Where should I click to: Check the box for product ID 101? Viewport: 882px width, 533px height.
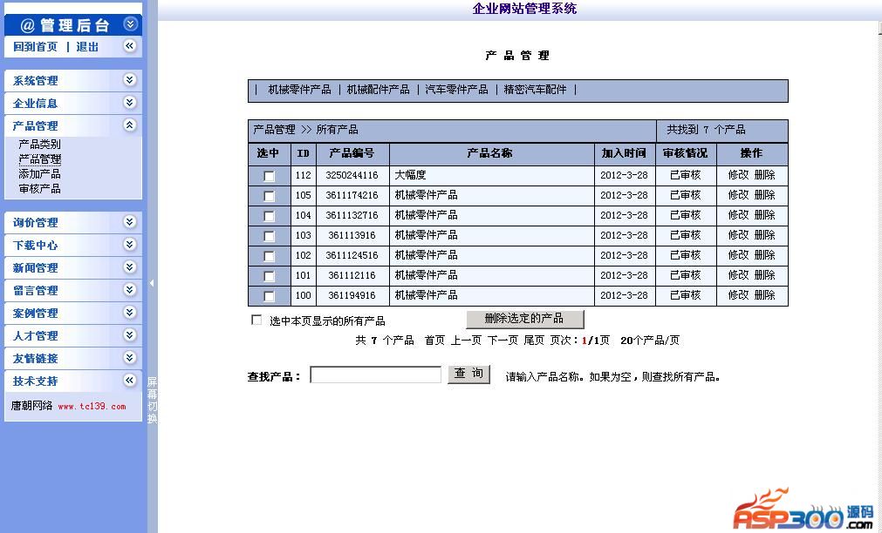(x=269, y=276)
